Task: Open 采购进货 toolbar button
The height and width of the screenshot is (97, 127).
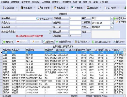Action: point(8,8)
